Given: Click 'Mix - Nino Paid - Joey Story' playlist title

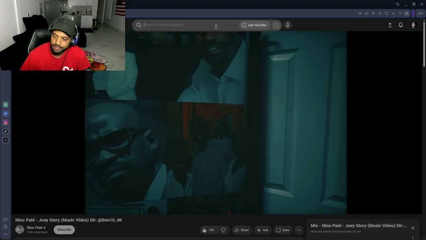Looking at the screenshot, I should pyautogui.click(x=358, y=226).
